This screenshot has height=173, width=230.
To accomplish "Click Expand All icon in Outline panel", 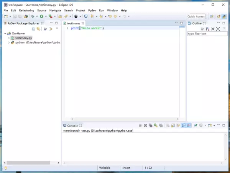I will tap(218, 29).
